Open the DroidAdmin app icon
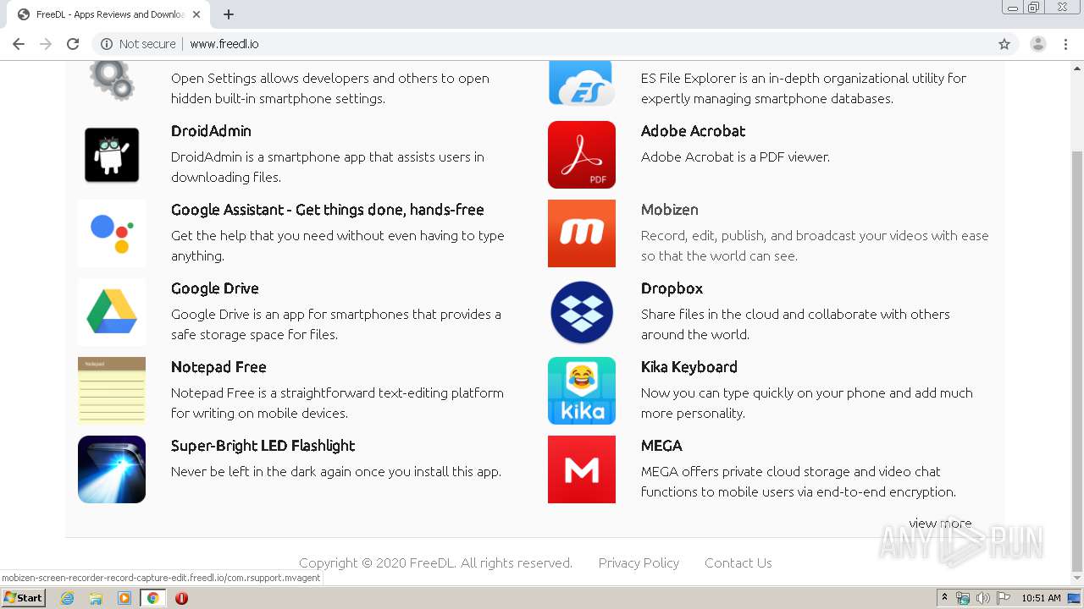1084x609 pixels. click(x=112, y=155)
